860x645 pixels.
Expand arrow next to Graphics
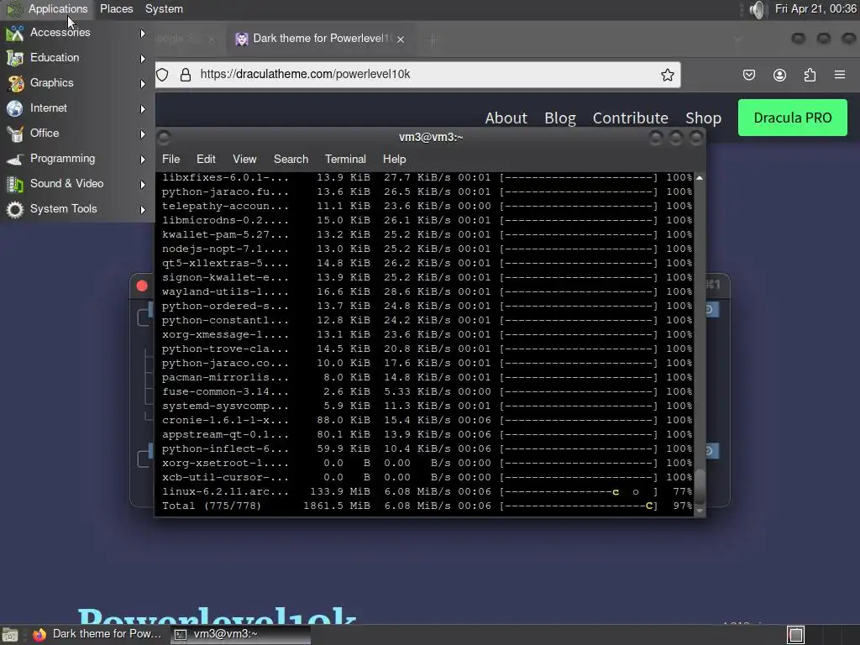[143, 84]
